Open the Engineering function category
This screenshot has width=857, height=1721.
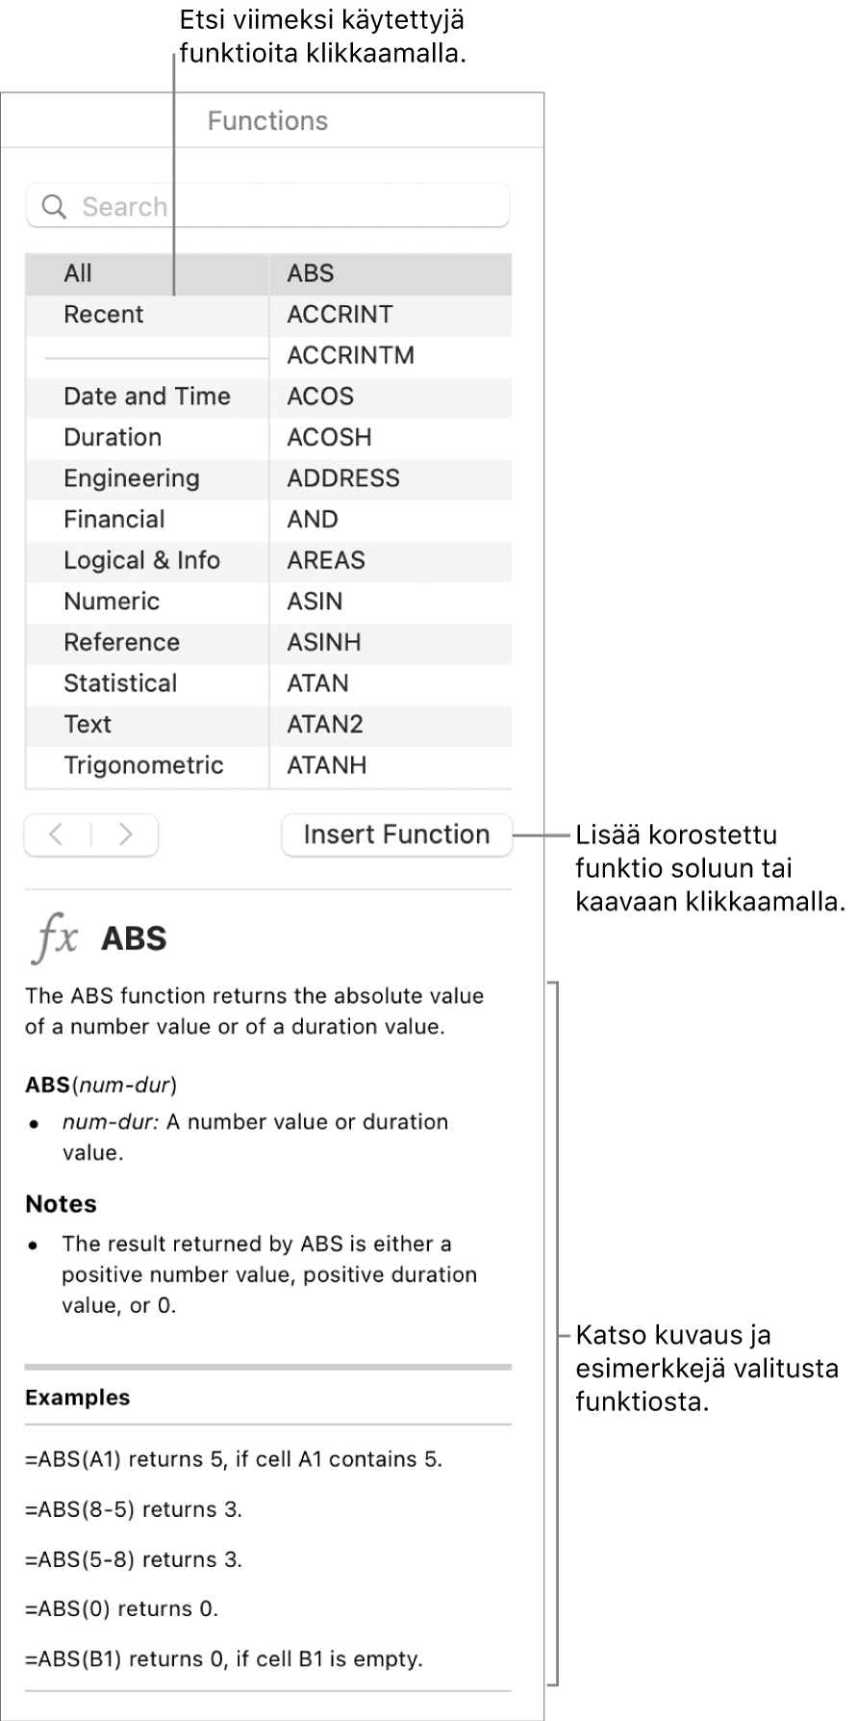(x=132, y=478)
